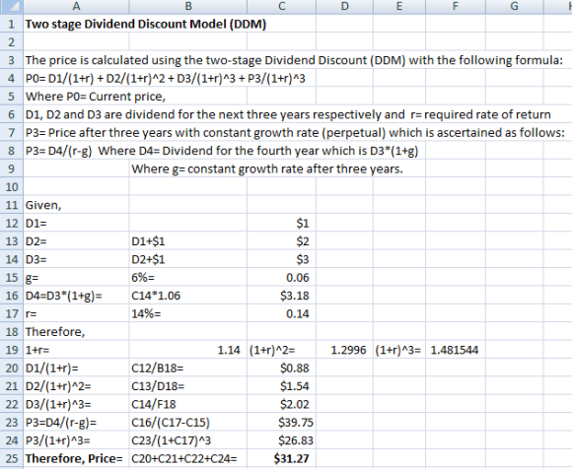Select the growth rate cell 0.06

pyautogui.click(x=281, y=277)
